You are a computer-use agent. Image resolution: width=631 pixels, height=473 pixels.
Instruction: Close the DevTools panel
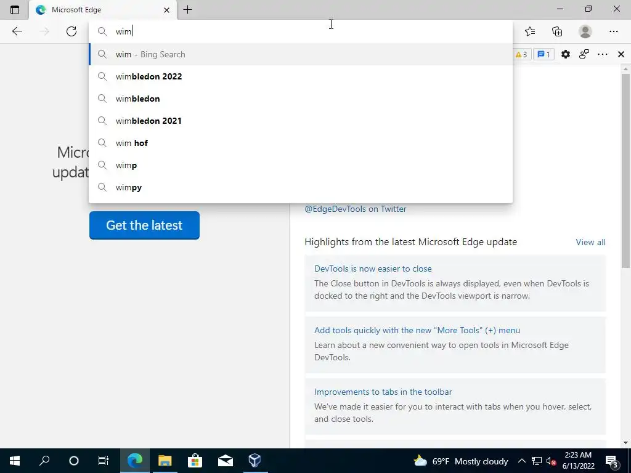pos(621,54)
